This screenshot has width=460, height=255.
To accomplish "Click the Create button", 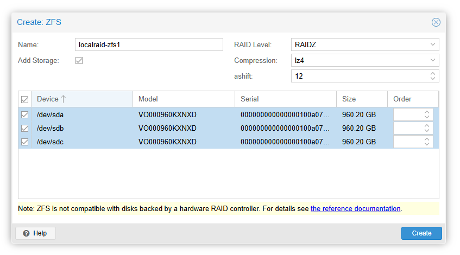I will point(421,233).
